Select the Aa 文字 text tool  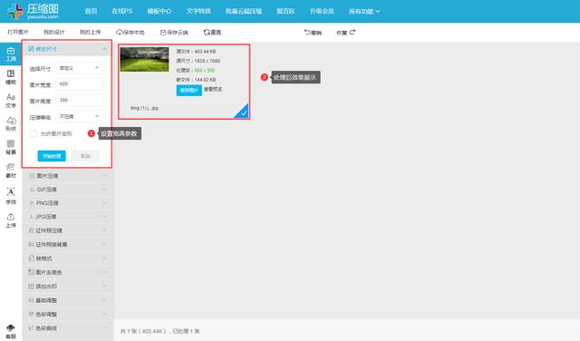(x=11, y=101)
